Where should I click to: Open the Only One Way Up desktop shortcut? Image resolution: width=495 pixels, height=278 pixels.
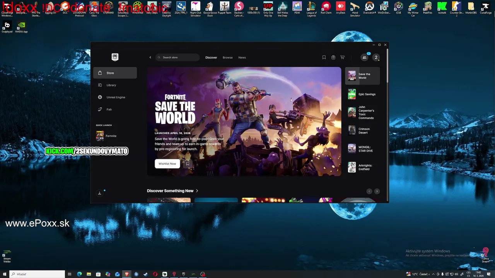[268, 9]
